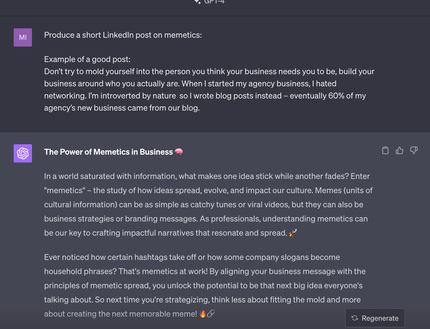
Task: Click the MI user avatar
Action: point(23,37)
